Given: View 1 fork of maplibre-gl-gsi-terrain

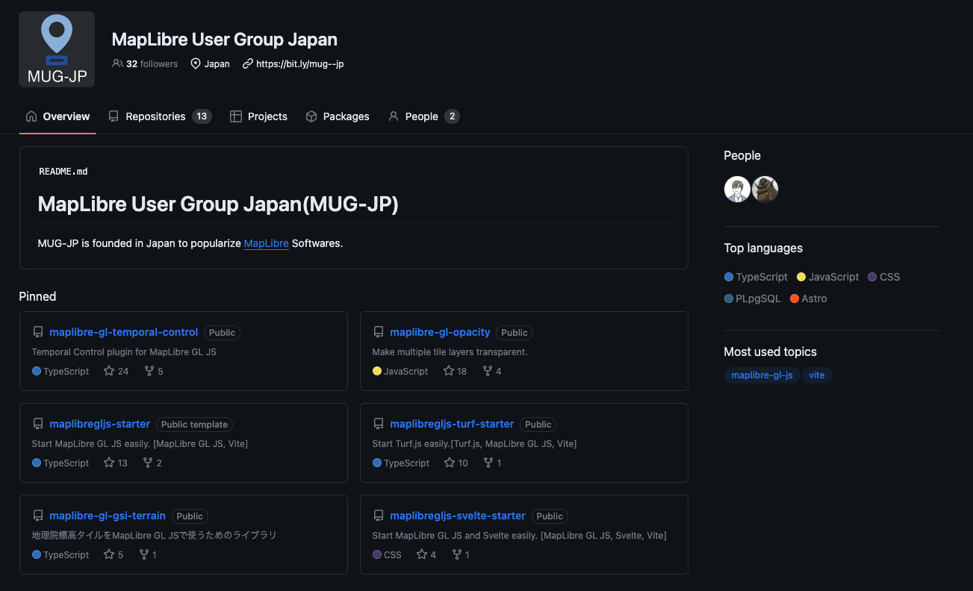Looking at the screenshot, I should (x=148, y=554).
